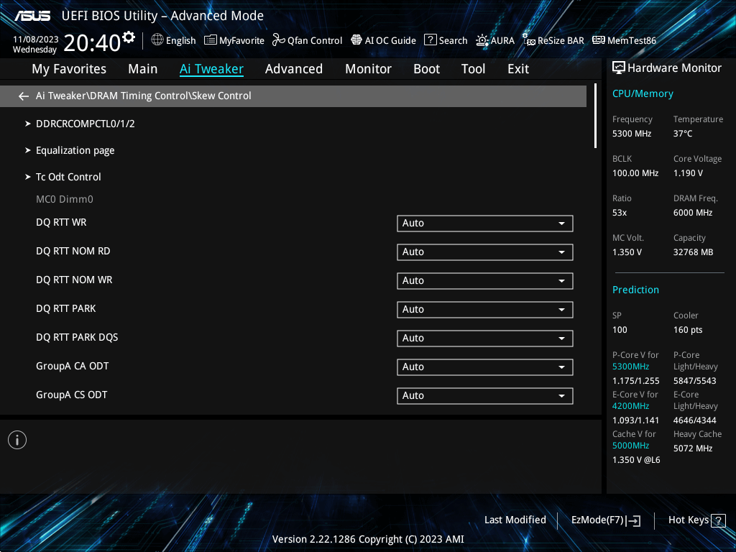Open the Qfan Control fan icon
The width and height of the screenshot is (736, 552).
pyautogui.click(x=278, y=40)
